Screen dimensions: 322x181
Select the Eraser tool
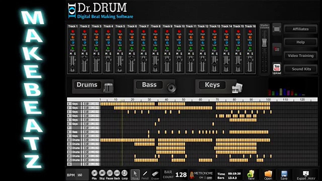point(155,174)
